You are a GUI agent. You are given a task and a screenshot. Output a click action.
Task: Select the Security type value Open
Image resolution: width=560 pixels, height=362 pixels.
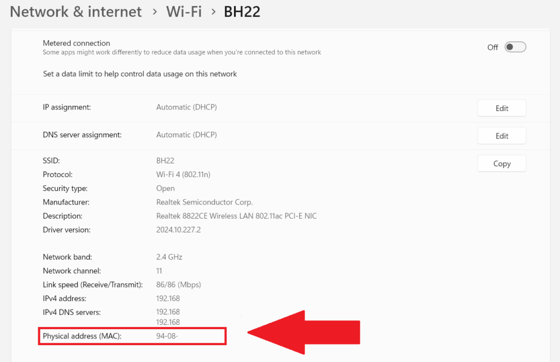165,188
